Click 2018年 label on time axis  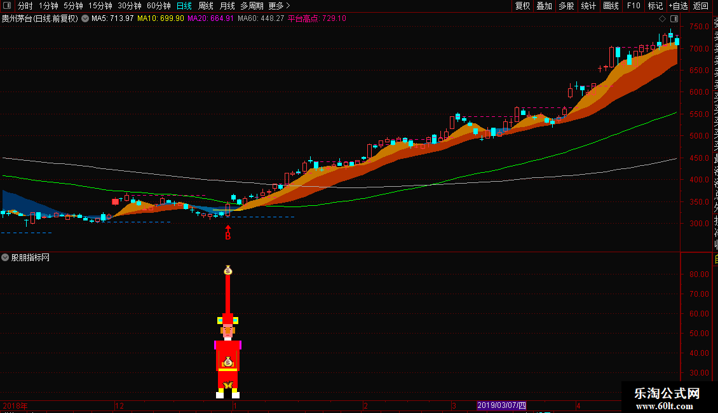click(15, 405)
